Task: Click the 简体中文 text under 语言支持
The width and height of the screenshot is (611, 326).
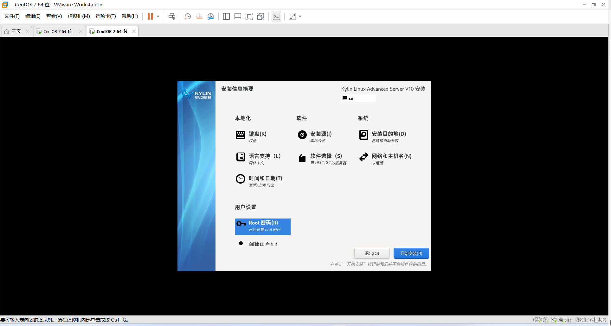Action: tap(256, 163)
